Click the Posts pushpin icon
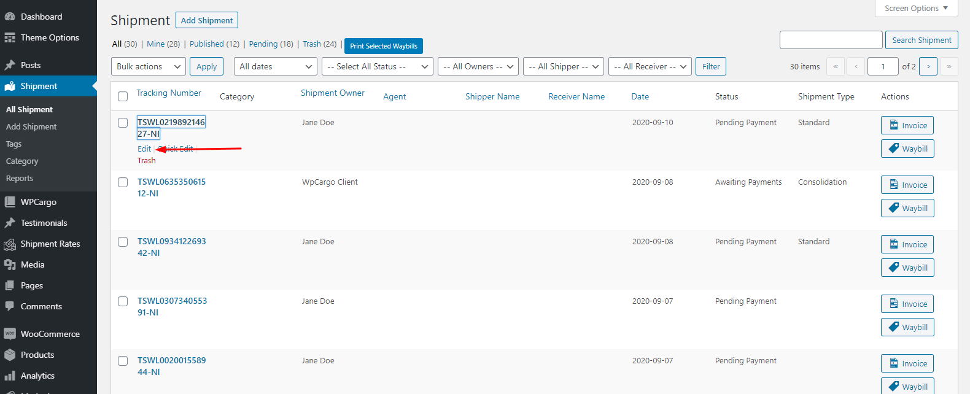The image size is (970, 394). pos(10,65)
